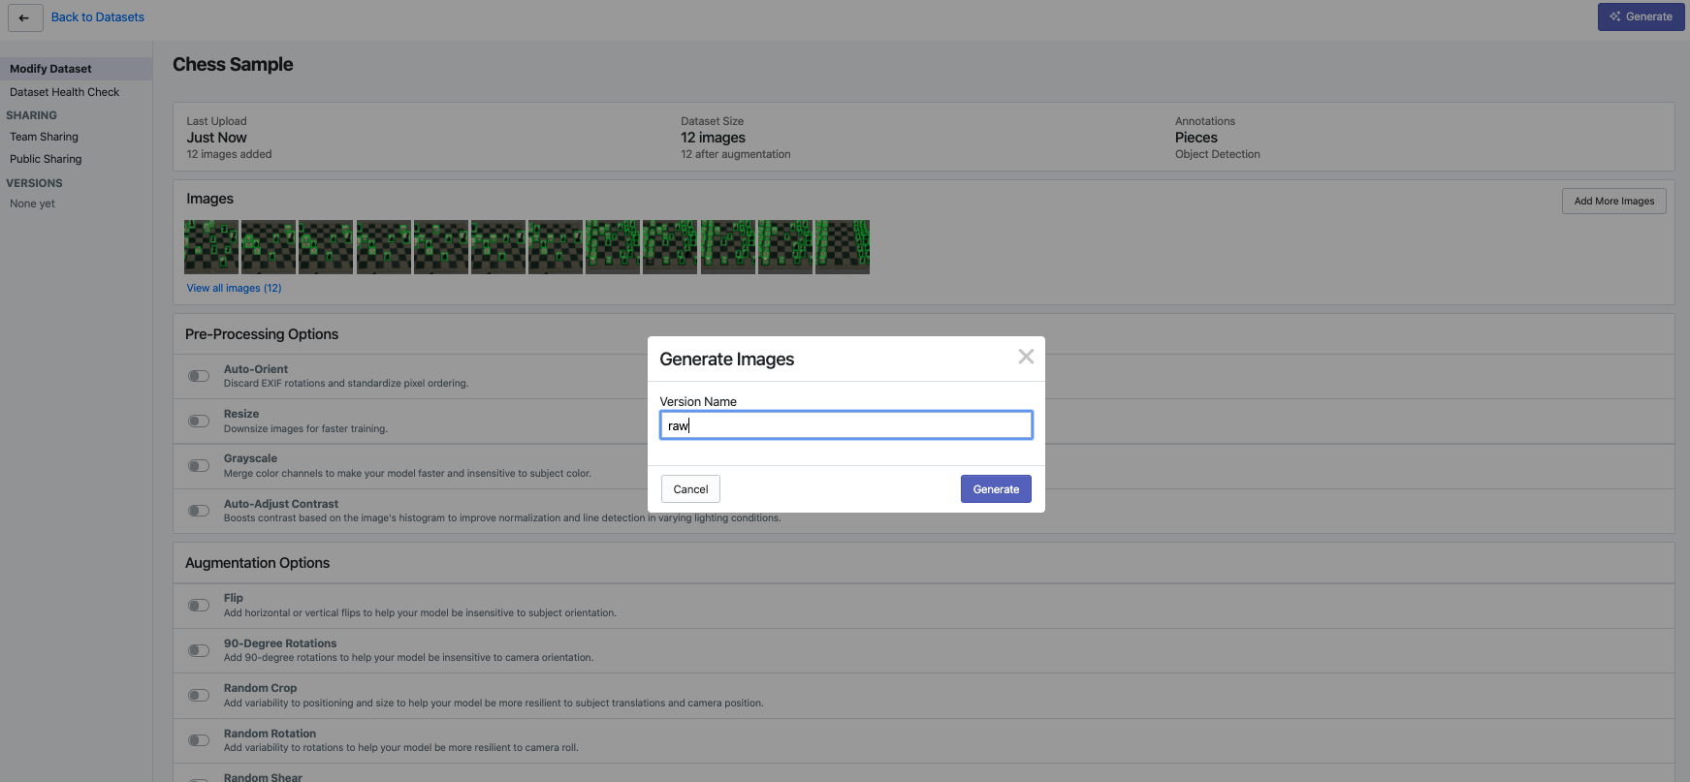Toggle the Auto-Orient switch
The image size is (1690, 782).
(x=199, y=376)
